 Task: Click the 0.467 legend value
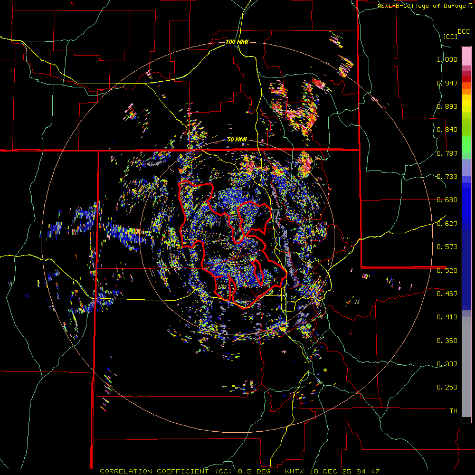447,293
